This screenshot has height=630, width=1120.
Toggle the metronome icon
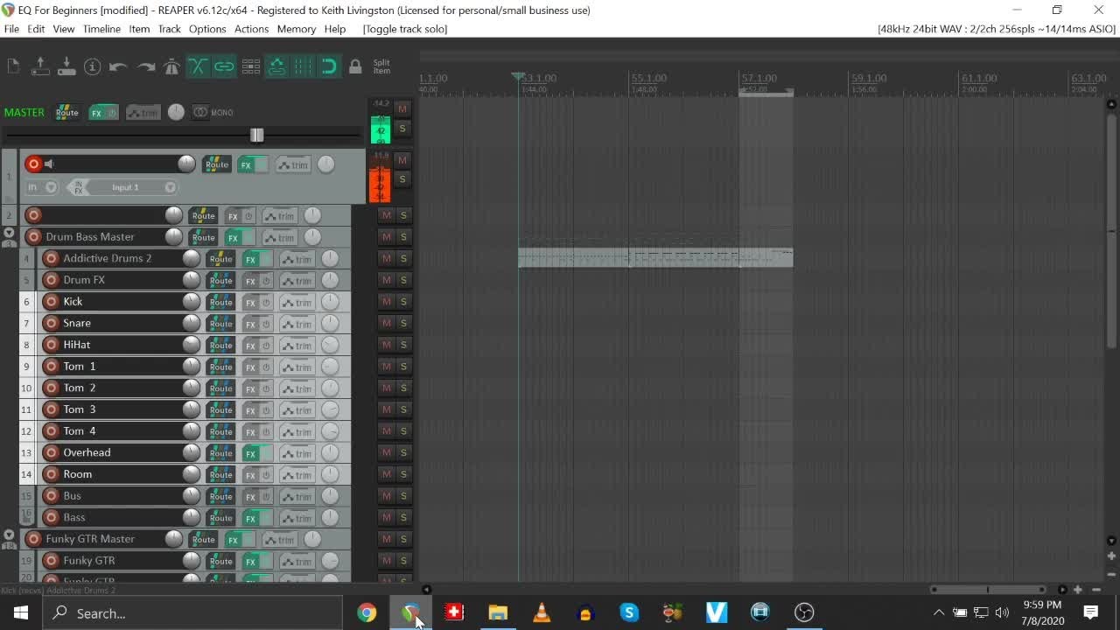click(x=171, y=66)
